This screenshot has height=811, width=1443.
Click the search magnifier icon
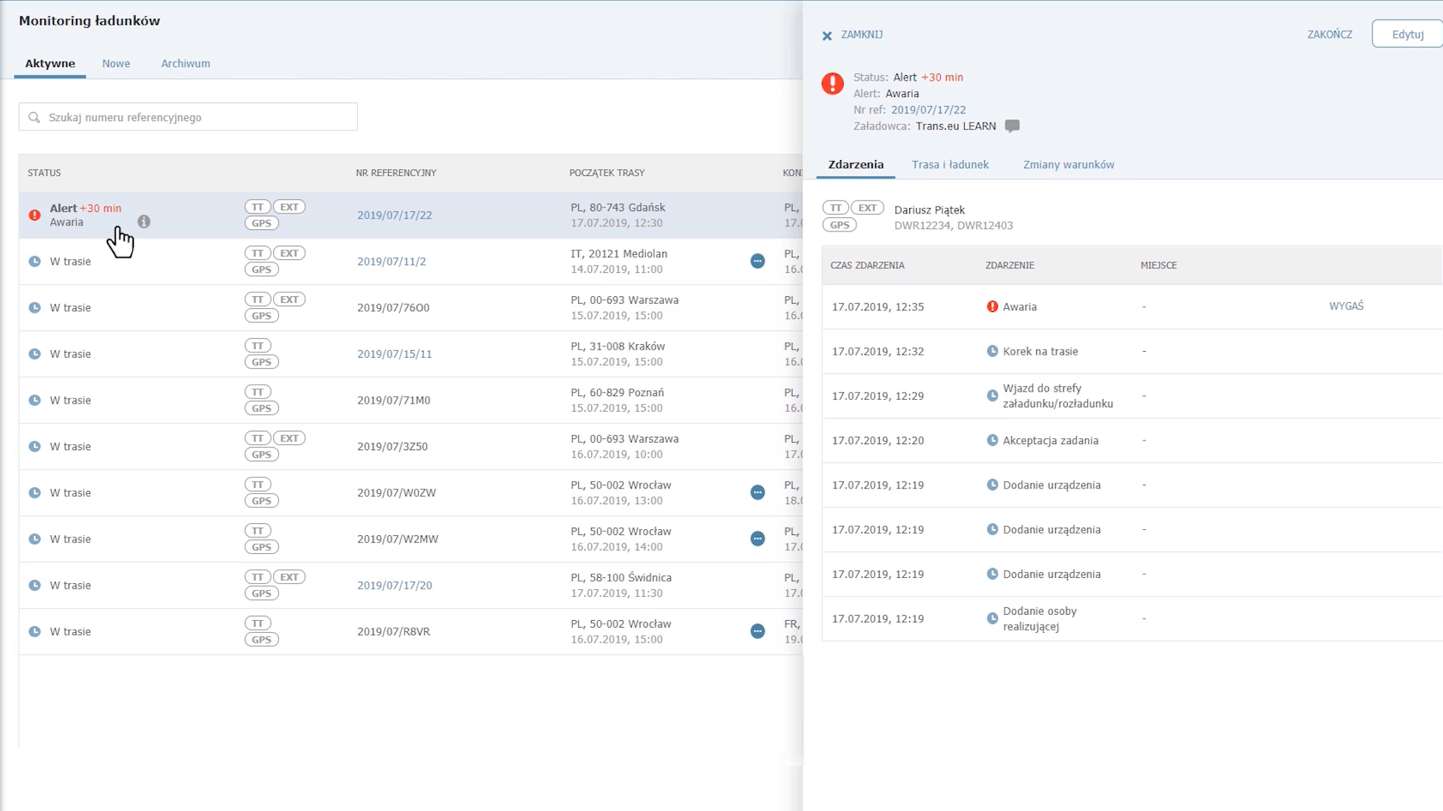coord(34,117)
